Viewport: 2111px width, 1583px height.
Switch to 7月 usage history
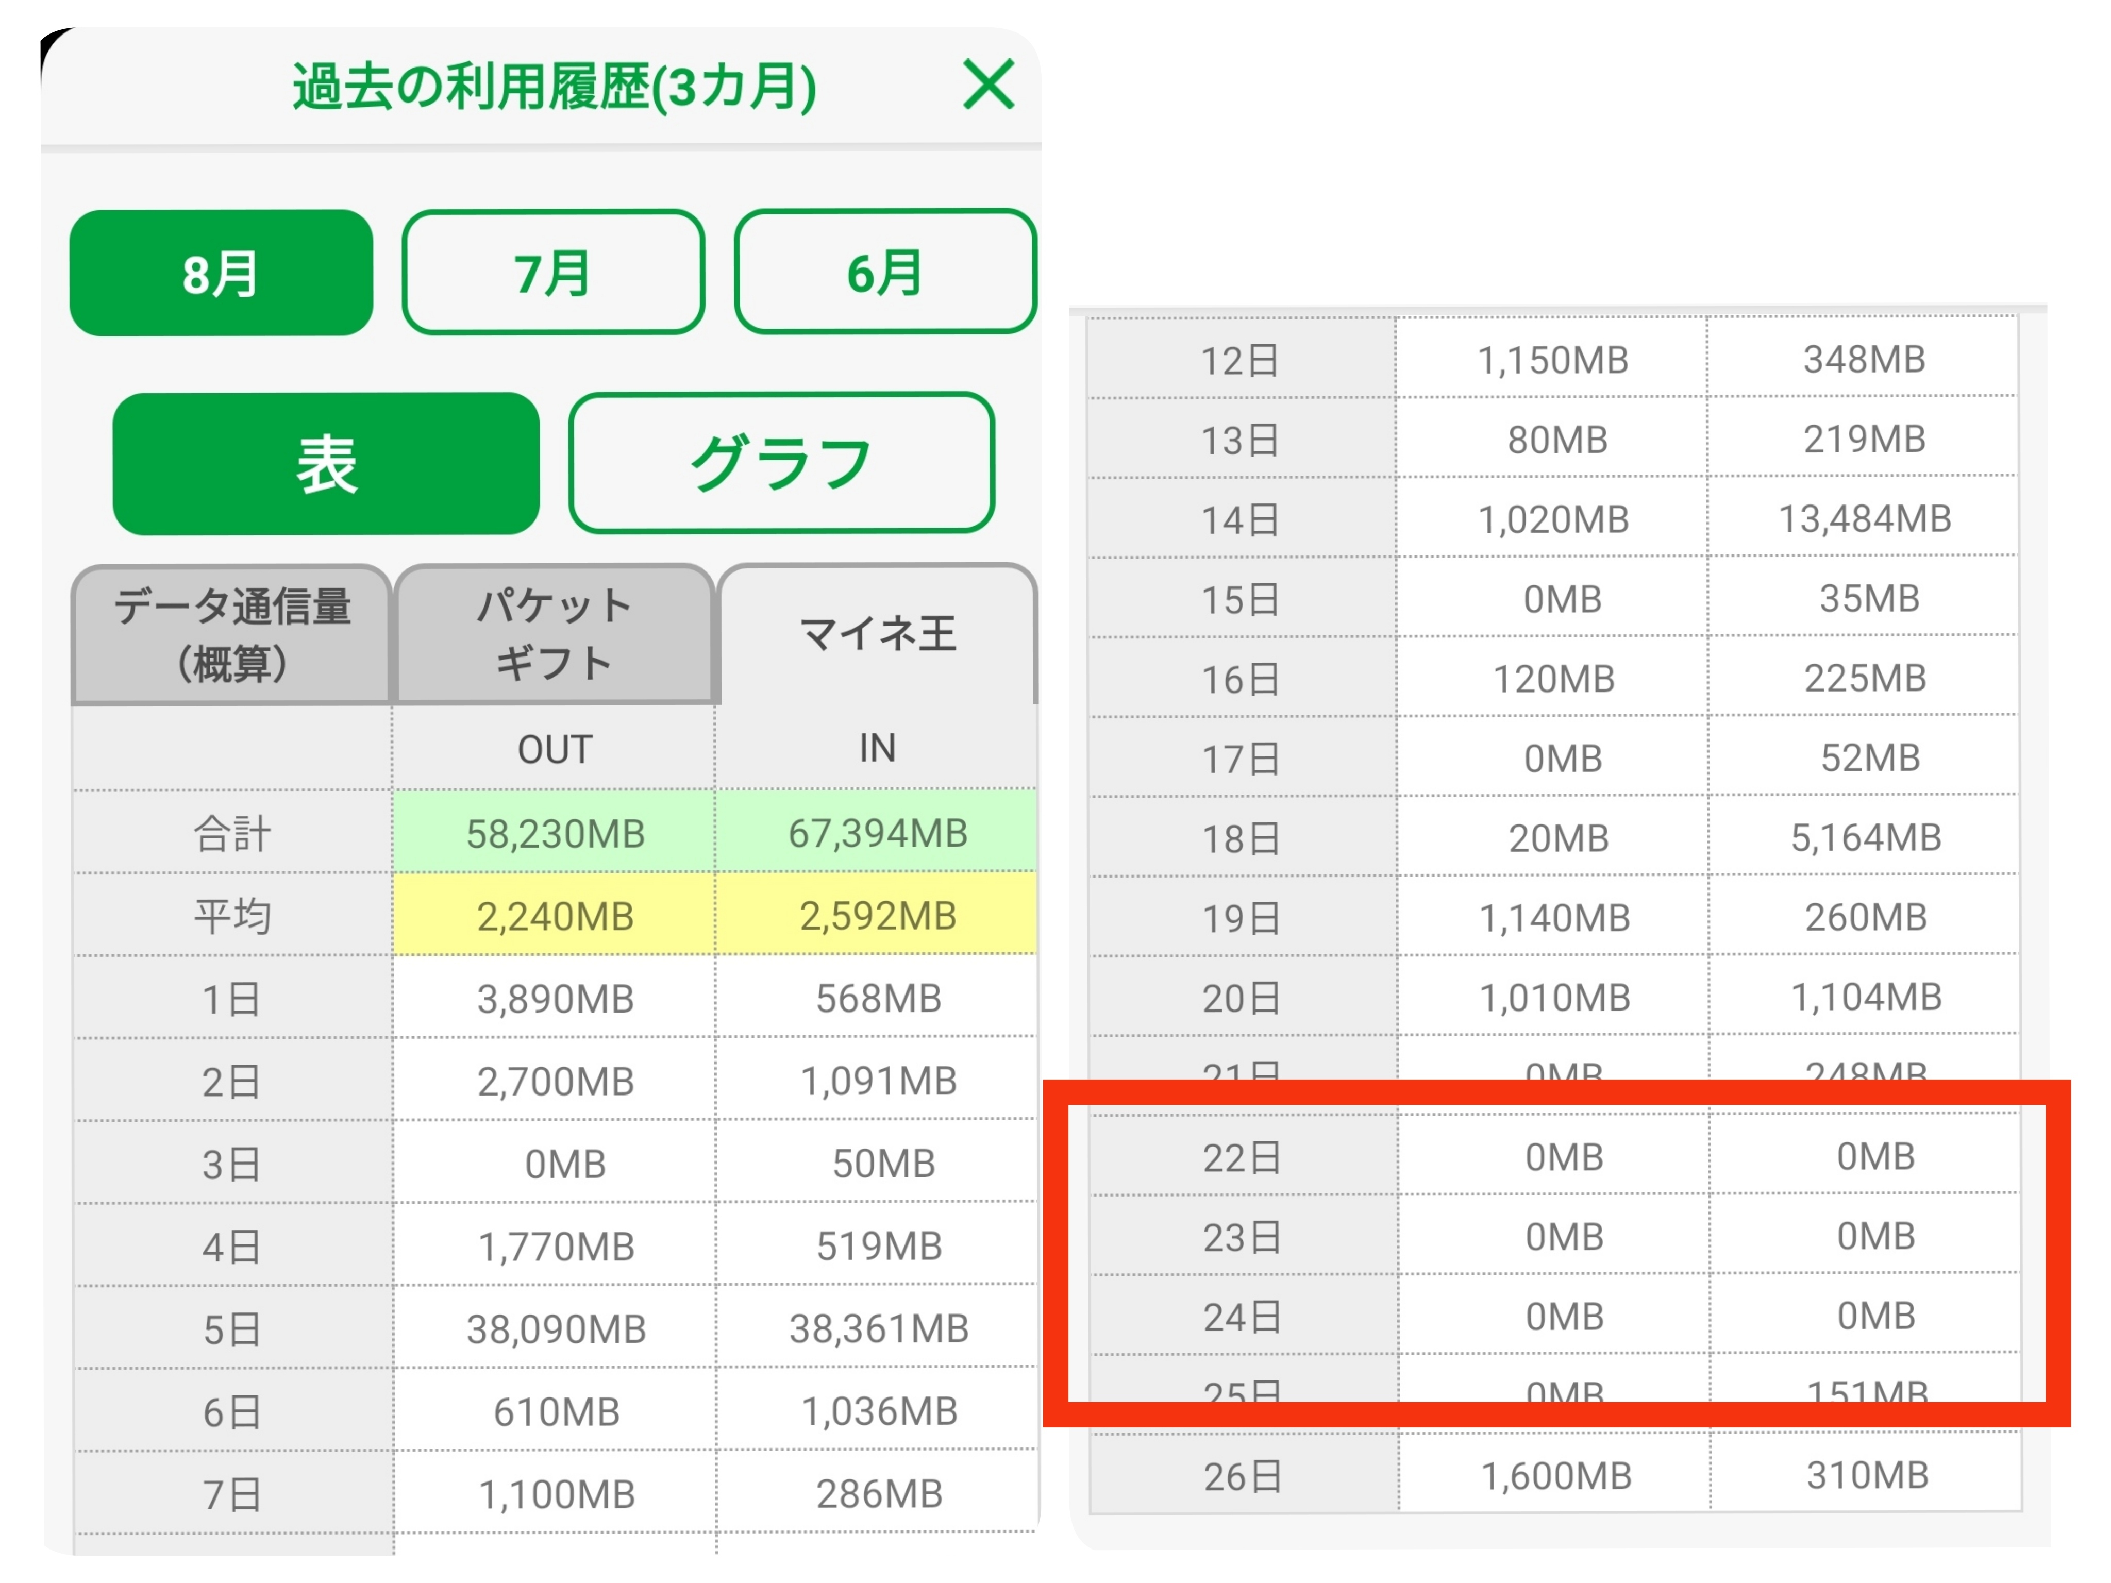[552, 273]
